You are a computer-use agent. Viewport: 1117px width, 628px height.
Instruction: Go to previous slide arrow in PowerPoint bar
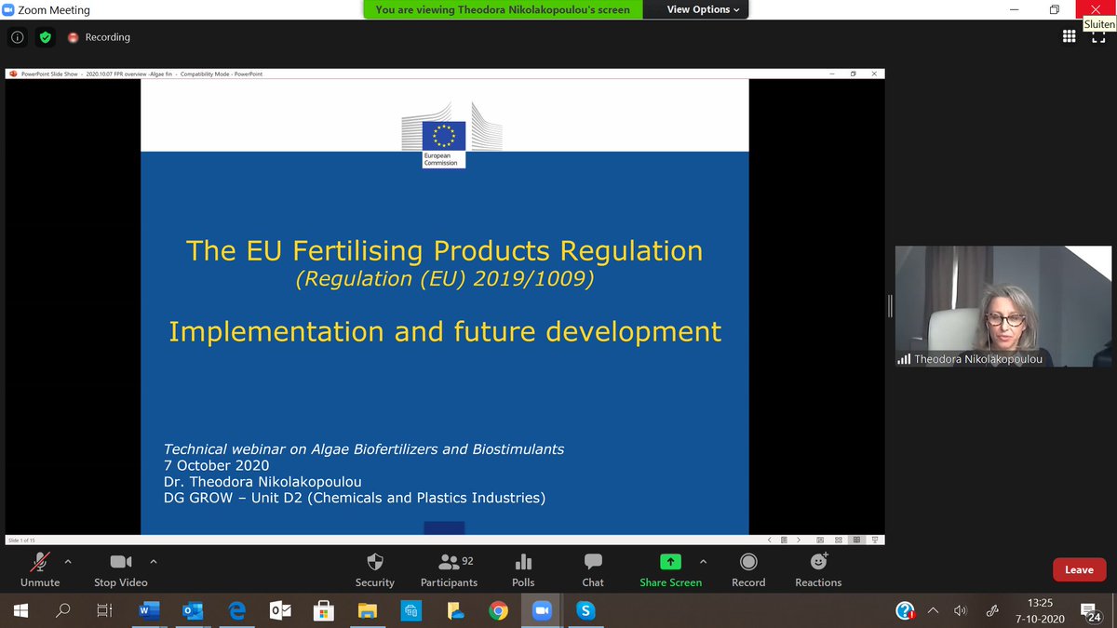click(769, 540)
